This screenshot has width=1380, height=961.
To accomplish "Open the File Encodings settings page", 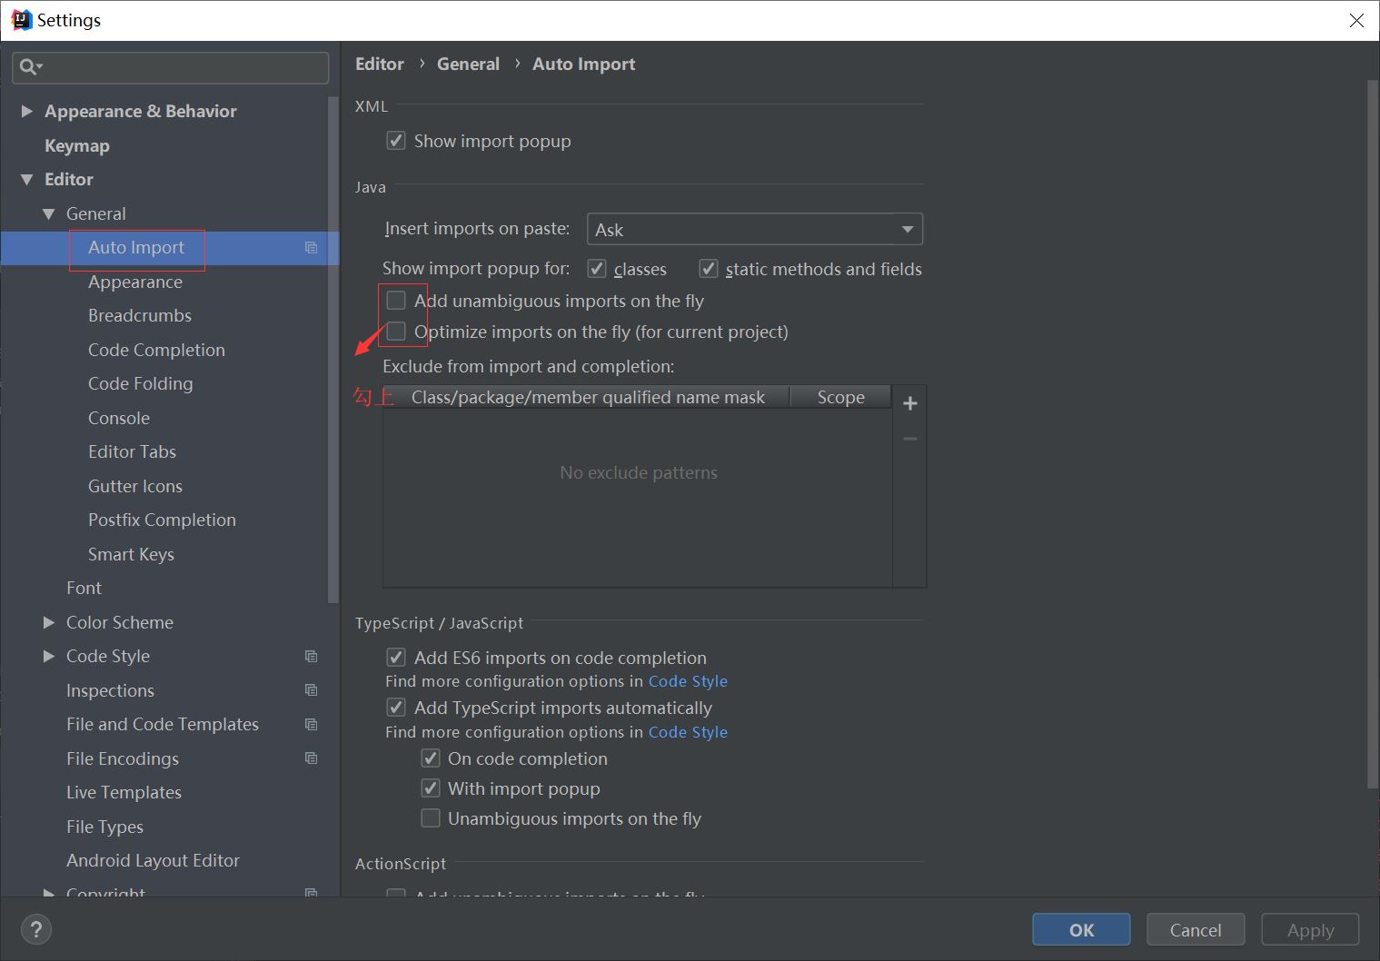I will click(123, 758).
